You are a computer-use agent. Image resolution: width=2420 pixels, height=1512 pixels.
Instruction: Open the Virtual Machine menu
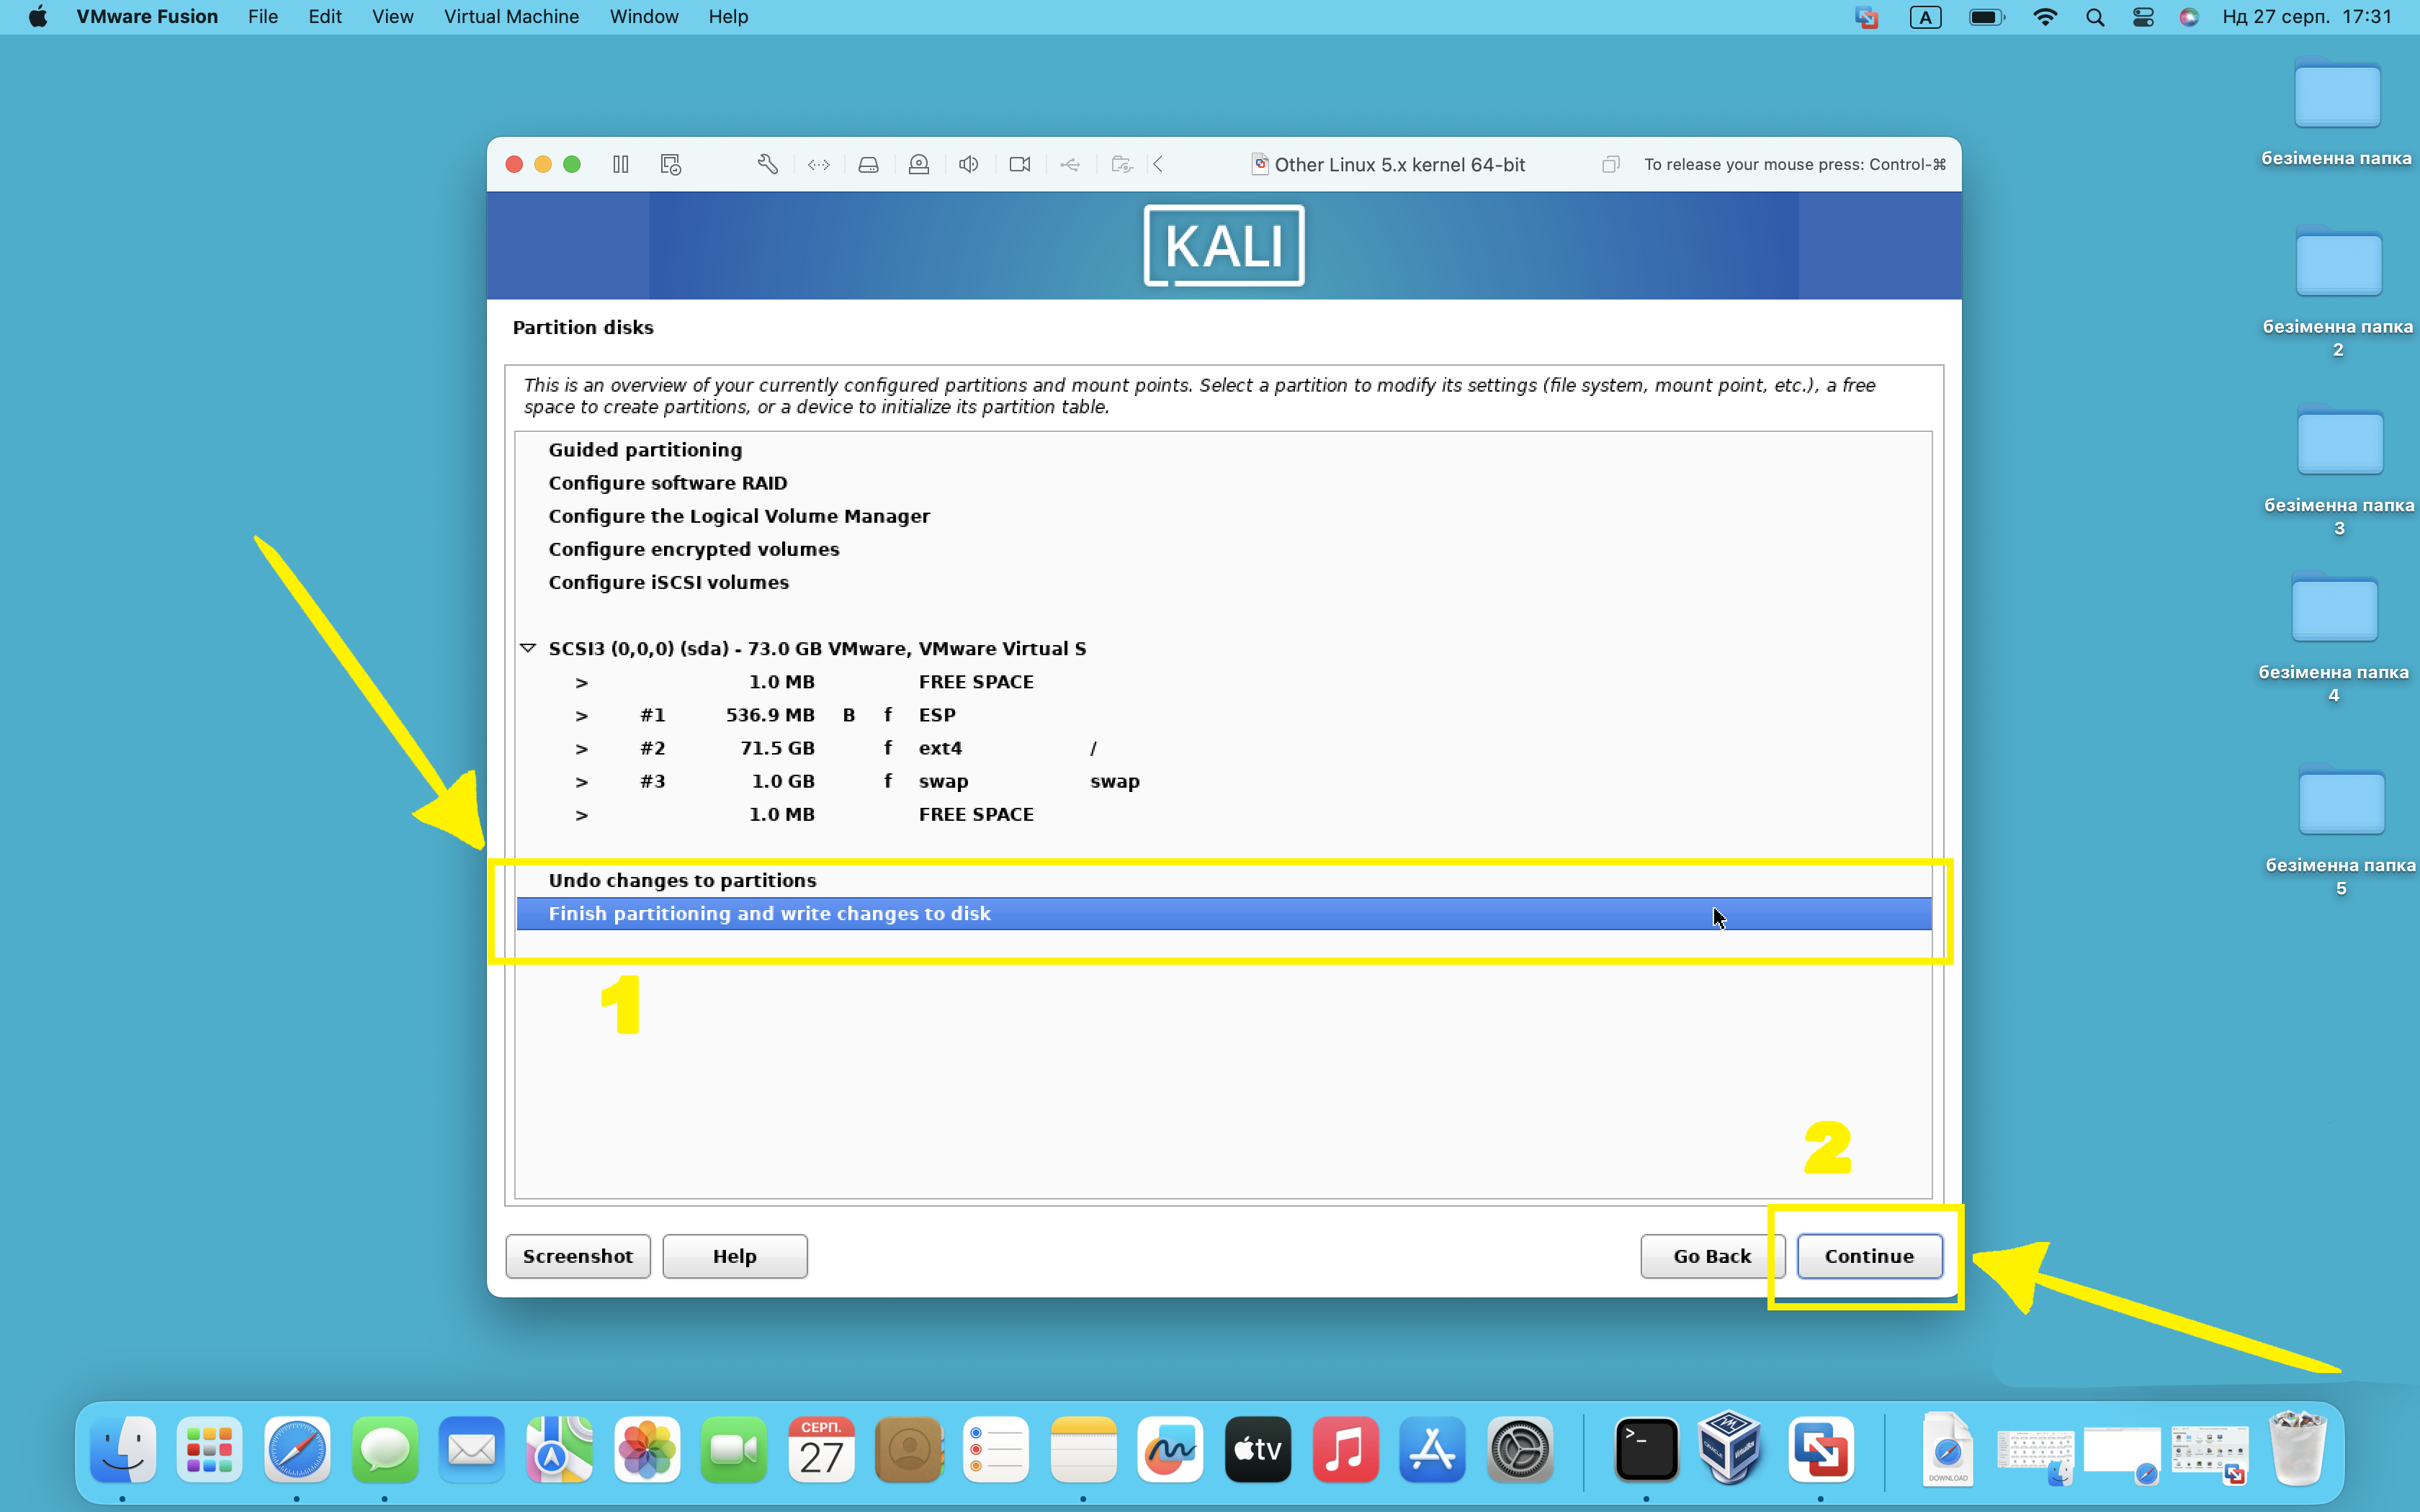(x=511, y=17)
